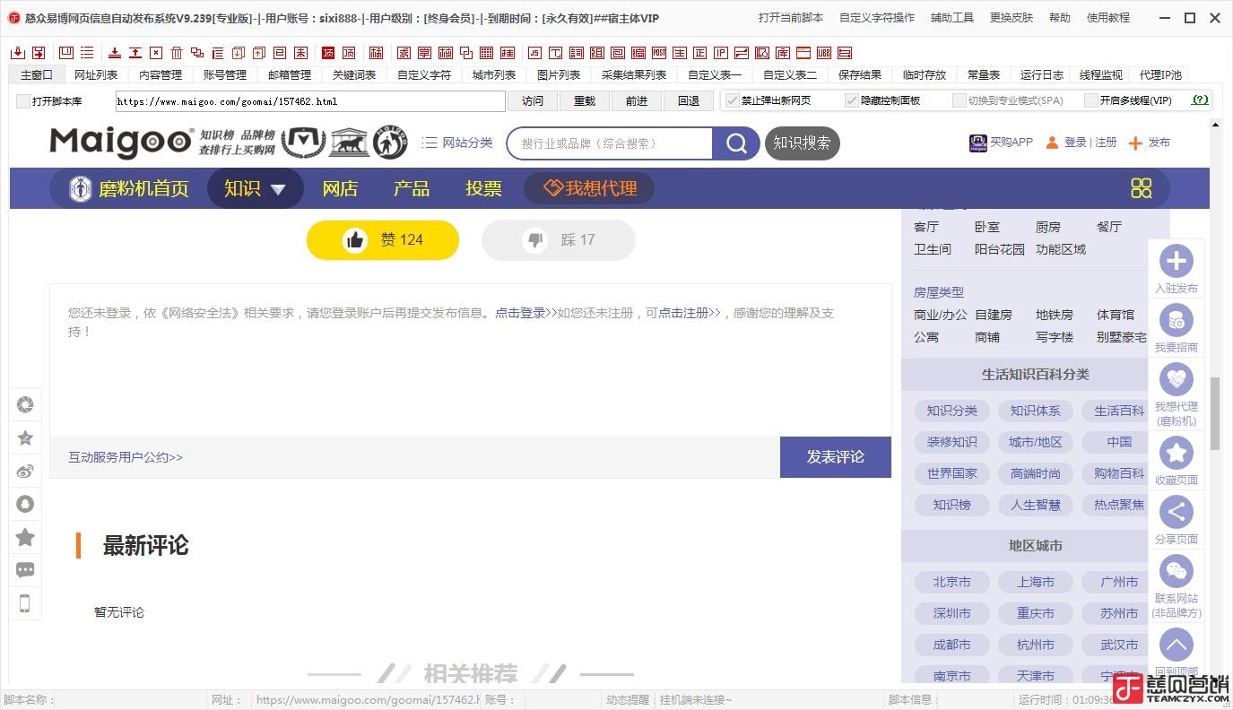Toggle the 隐藏控制面板 checkbox
1233x710 pixels.
pyautogui.click(x=852, y=100)
